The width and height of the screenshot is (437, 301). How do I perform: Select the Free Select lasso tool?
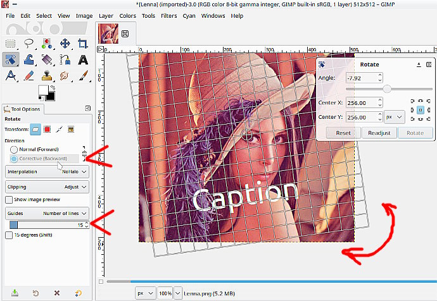coord(28,44)
